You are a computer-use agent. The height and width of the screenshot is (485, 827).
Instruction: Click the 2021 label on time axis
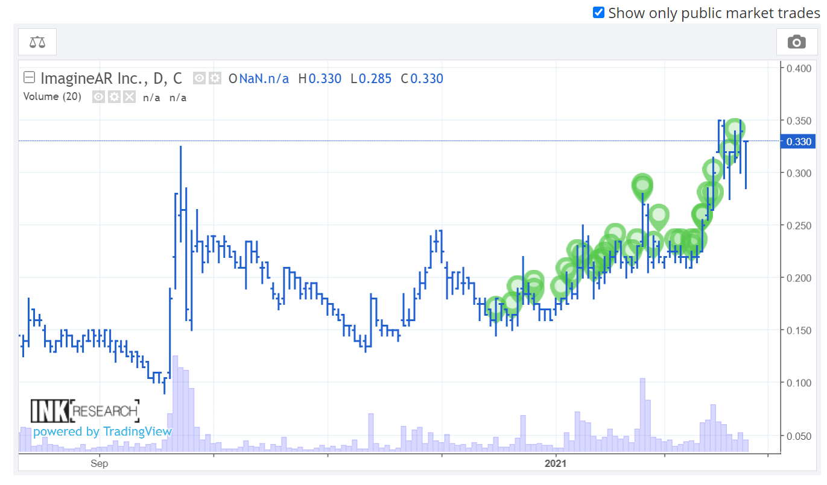(x=555, y=463)
